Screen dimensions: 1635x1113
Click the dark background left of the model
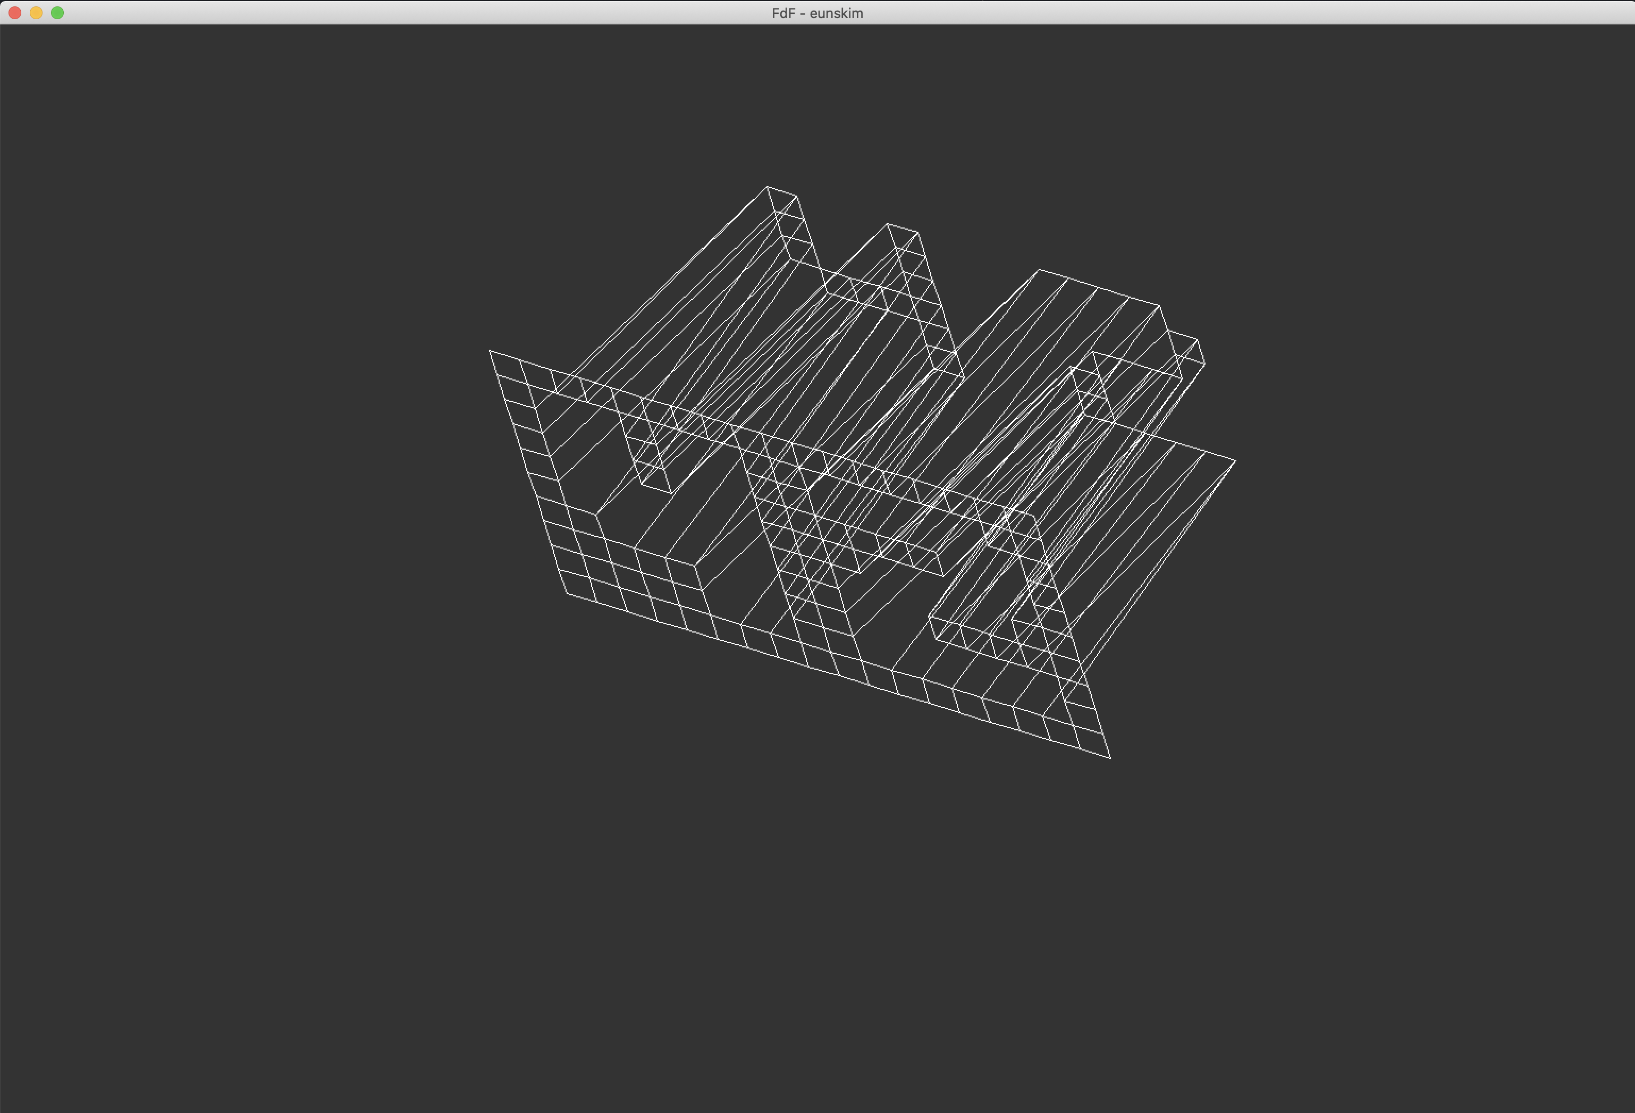click(246, 493)
